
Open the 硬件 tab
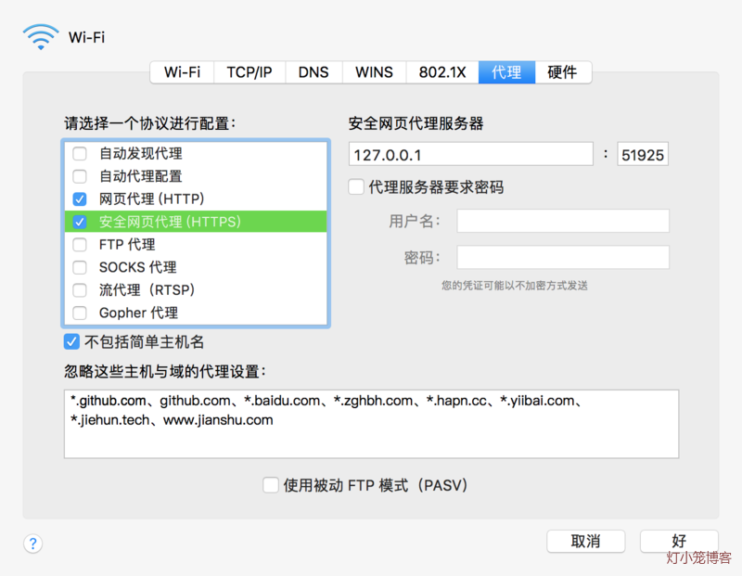coord(562,72)
